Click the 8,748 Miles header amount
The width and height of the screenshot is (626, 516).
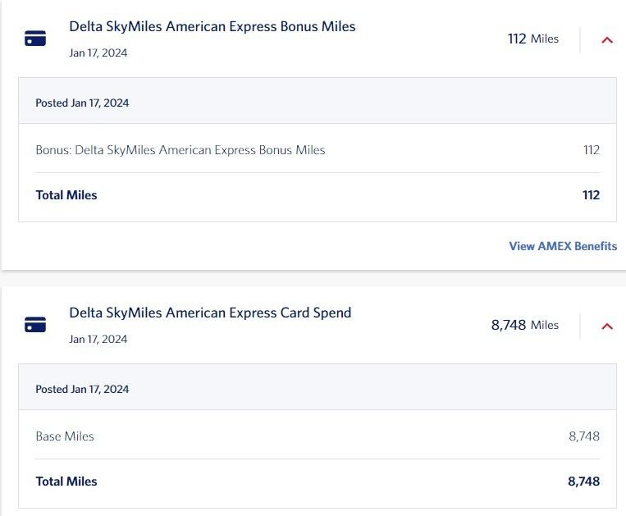tap(524, 325)
